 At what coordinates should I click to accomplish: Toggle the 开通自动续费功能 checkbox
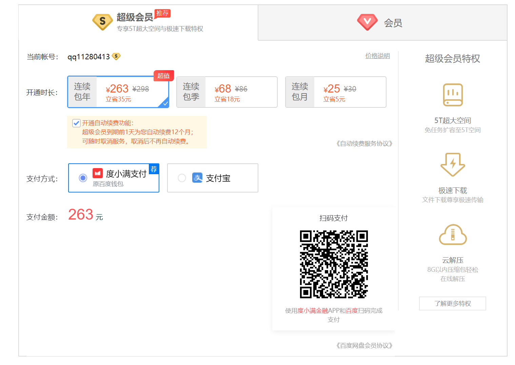[76, 123]
